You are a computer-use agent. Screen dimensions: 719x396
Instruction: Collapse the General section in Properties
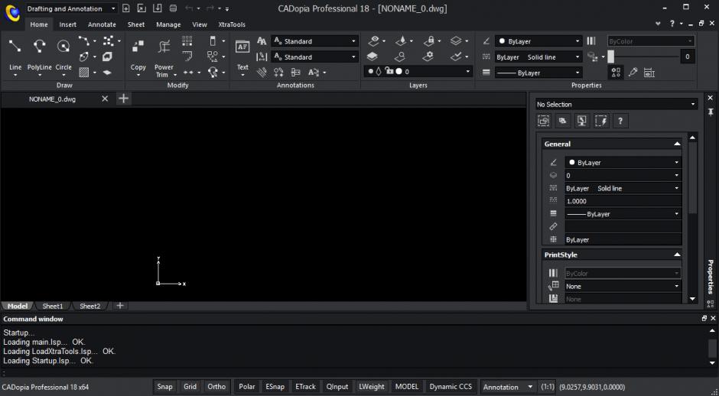click(x=677, y=144)
